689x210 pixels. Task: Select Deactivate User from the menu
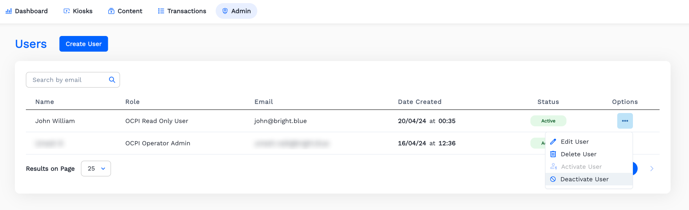click(584, 179)
